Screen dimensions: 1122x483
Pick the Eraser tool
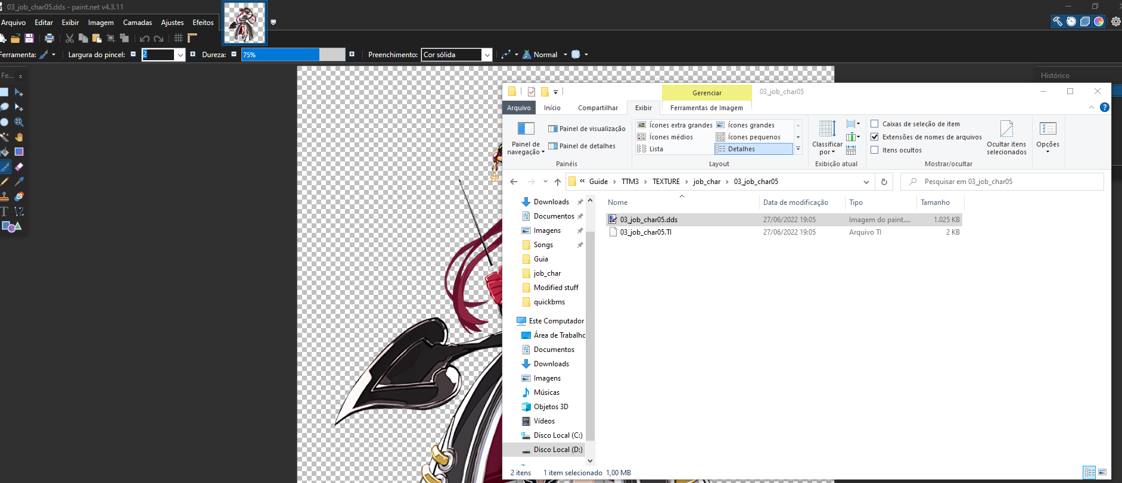(x=19, y=167)
